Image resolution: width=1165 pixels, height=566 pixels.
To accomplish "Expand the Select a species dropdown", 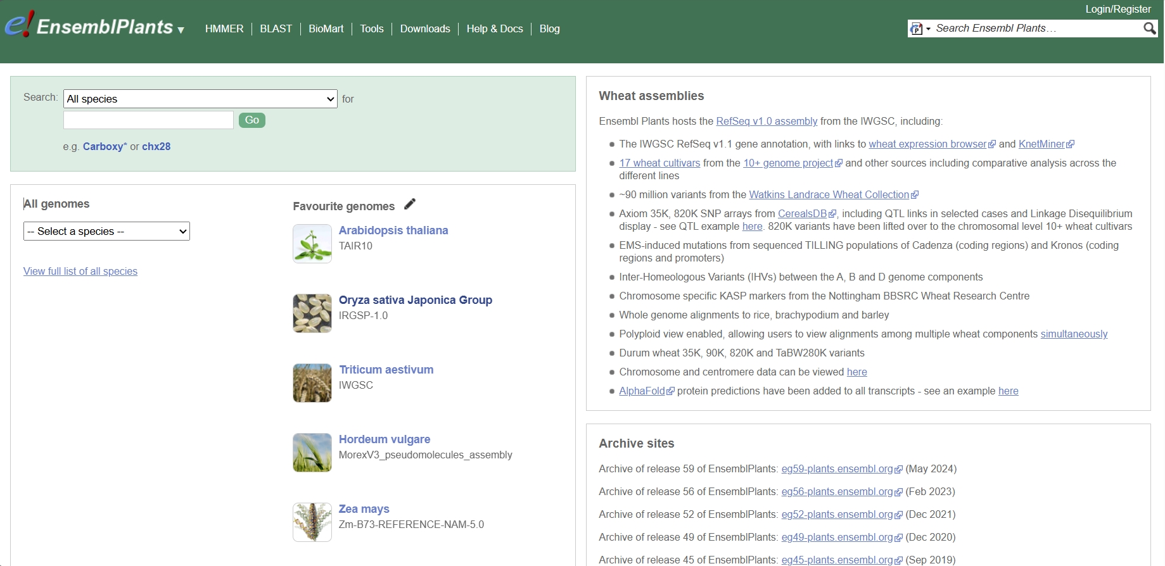I will tap(106, 231).
